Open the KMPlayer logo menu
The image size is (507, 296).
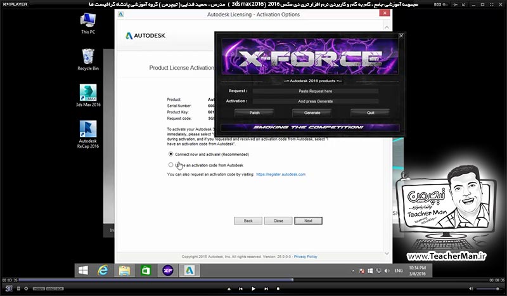[15, 4]
